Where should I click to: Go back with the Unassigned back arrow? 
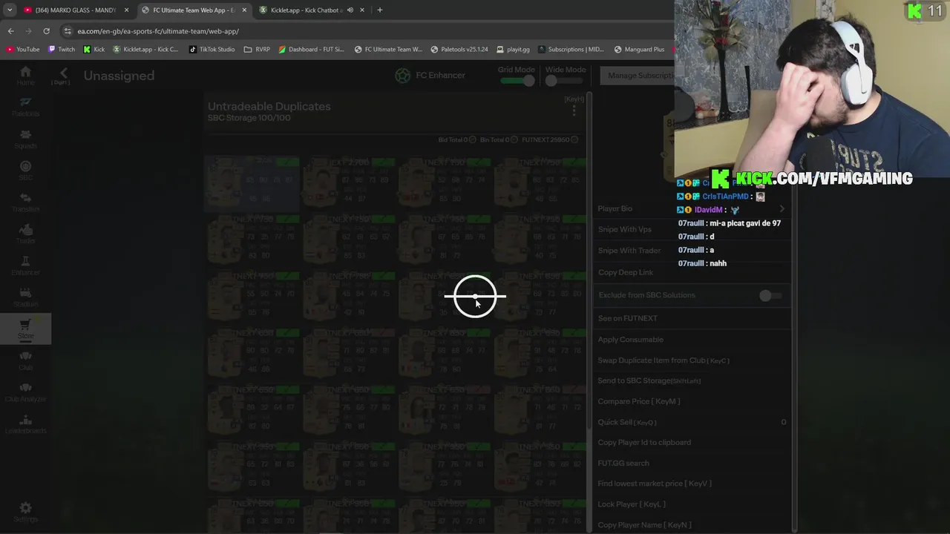[x=63, y=73]
